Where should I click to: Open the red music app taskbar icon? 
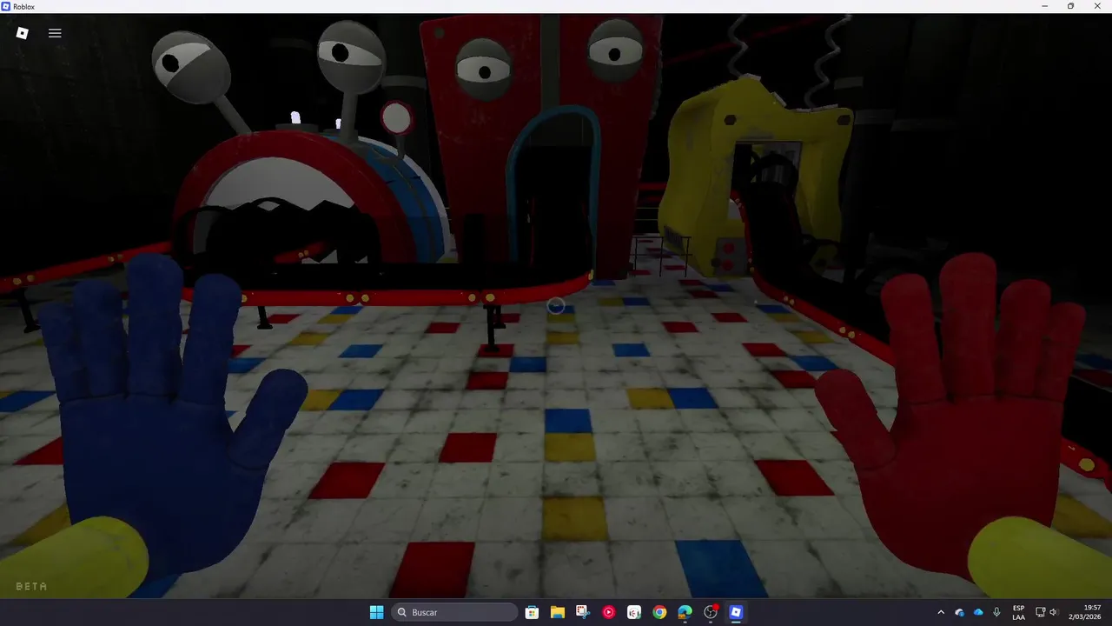tap(608, 612)
